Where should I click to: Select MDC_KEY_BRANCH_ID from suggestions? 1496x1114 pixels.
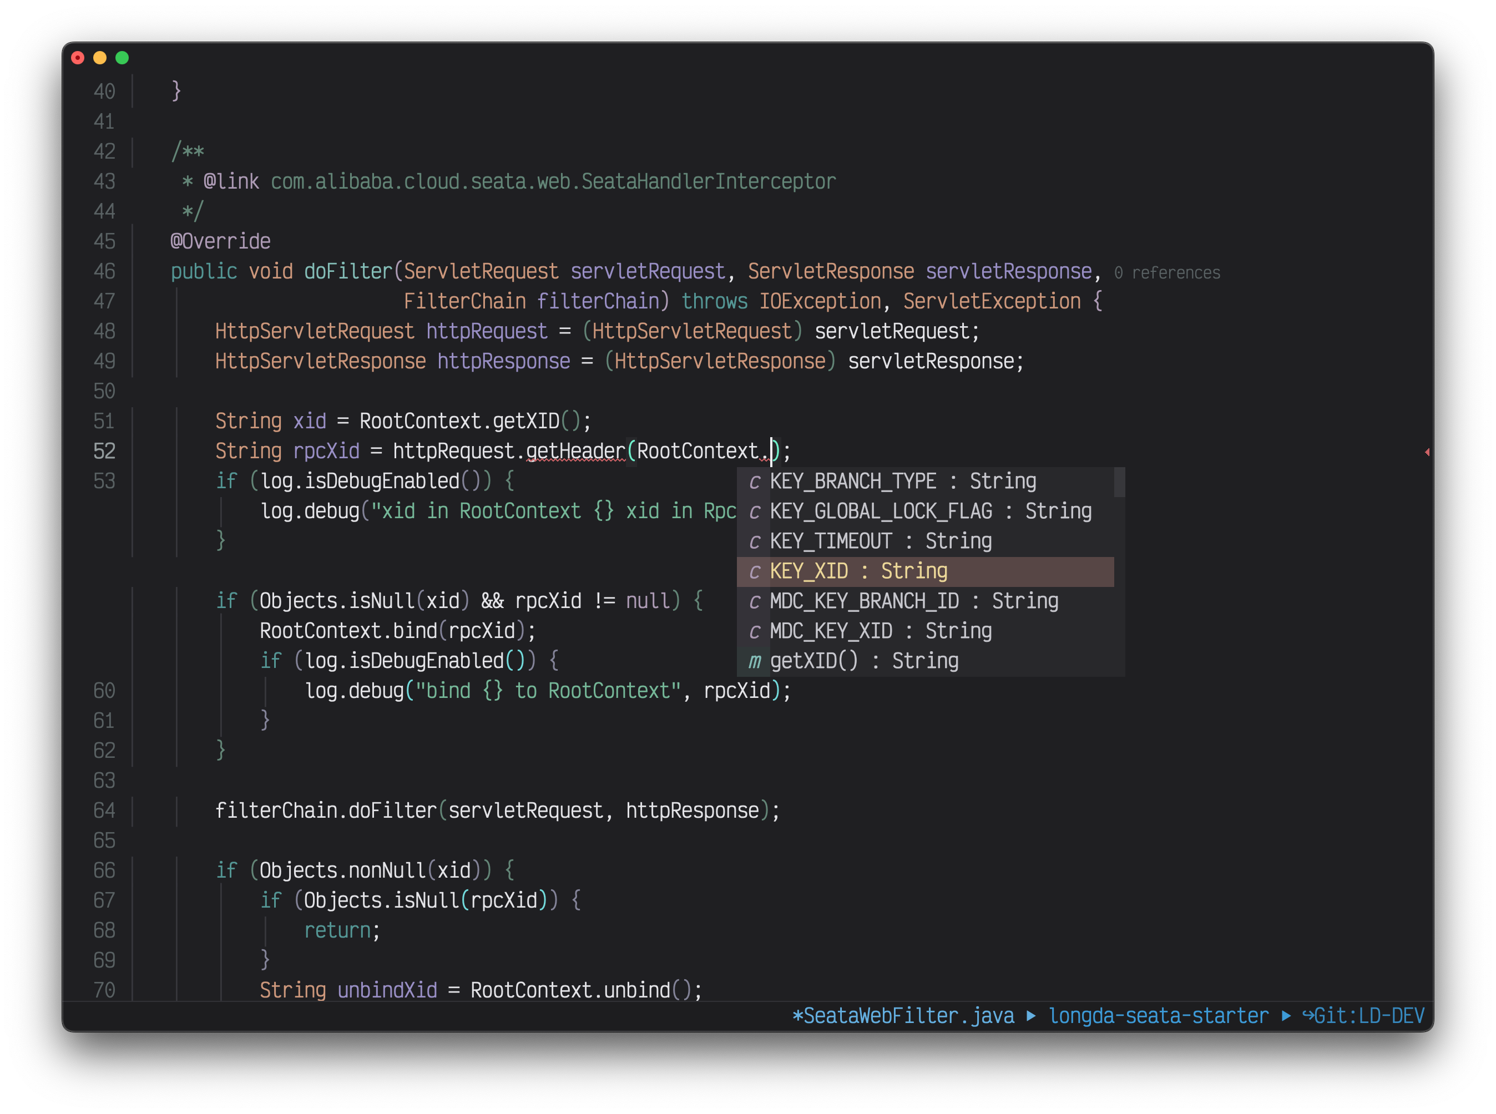926,601
